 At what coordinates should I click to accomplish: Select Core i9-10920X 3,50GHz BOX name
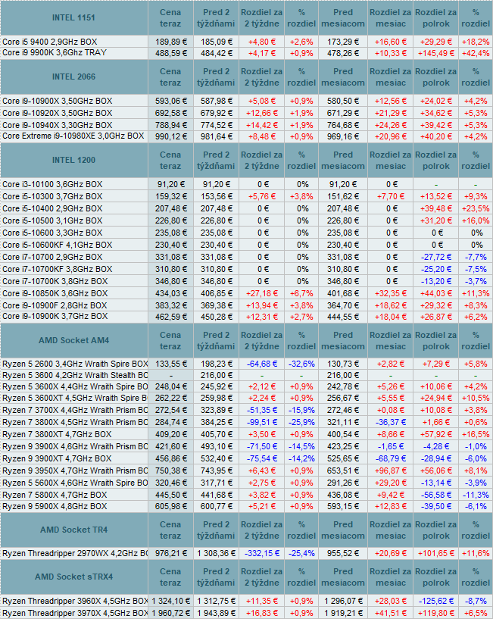coord(58,114)
